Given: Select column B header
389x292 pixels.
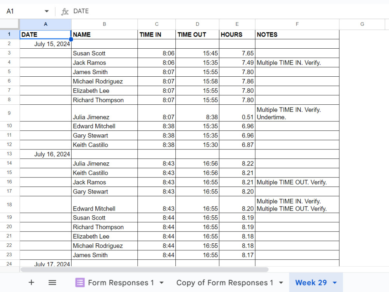Looking at the screenshot, I should [x=104, y=24].
